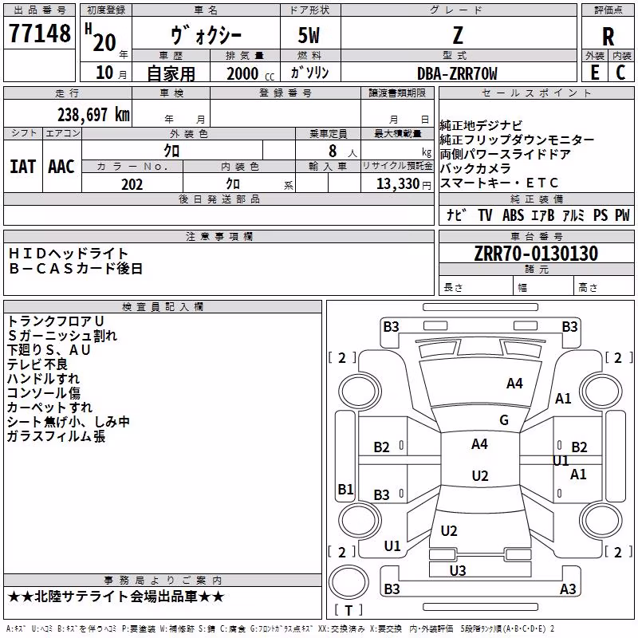Screen dimensions: 638x638
Task: Select inspector note カーペットすれ
Action: [x=49, y=408]
